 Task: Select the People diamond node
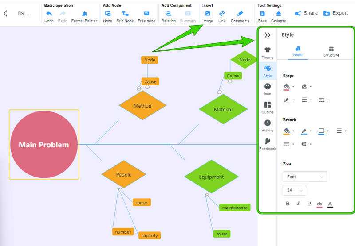(124, 174)
